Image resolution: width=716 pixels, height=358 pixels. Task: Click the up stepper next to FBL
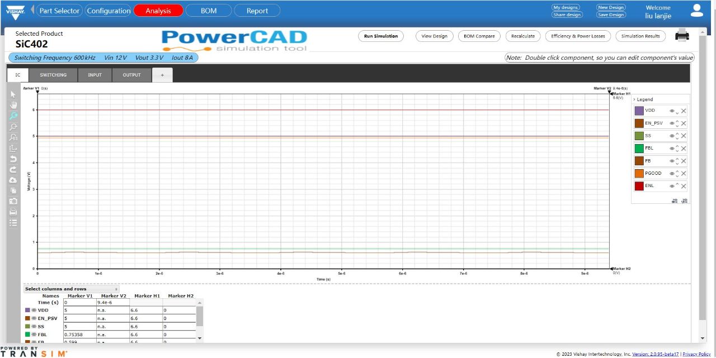(x=677, y=145)
